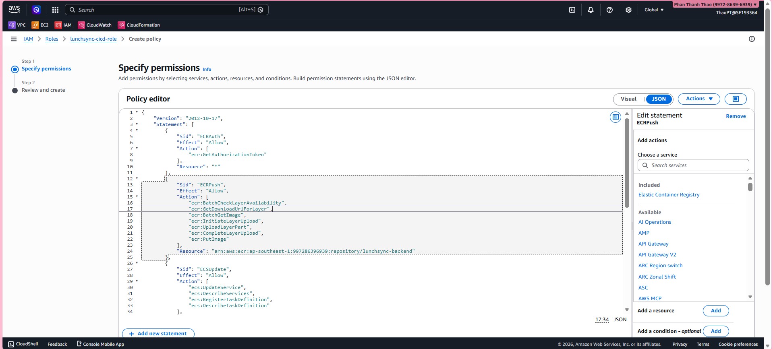
Task: Click the round editor panel toggle icon
Action: 615,117
